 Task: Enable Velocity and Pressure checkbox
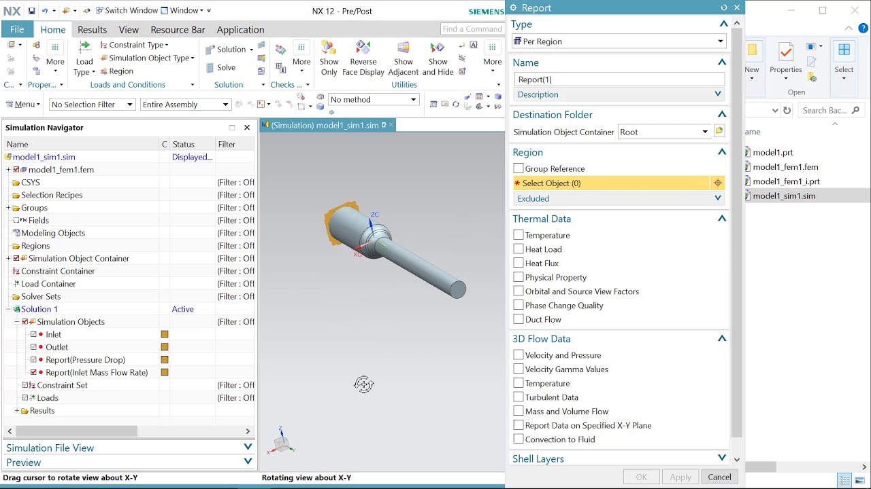(x=519, y=355)
